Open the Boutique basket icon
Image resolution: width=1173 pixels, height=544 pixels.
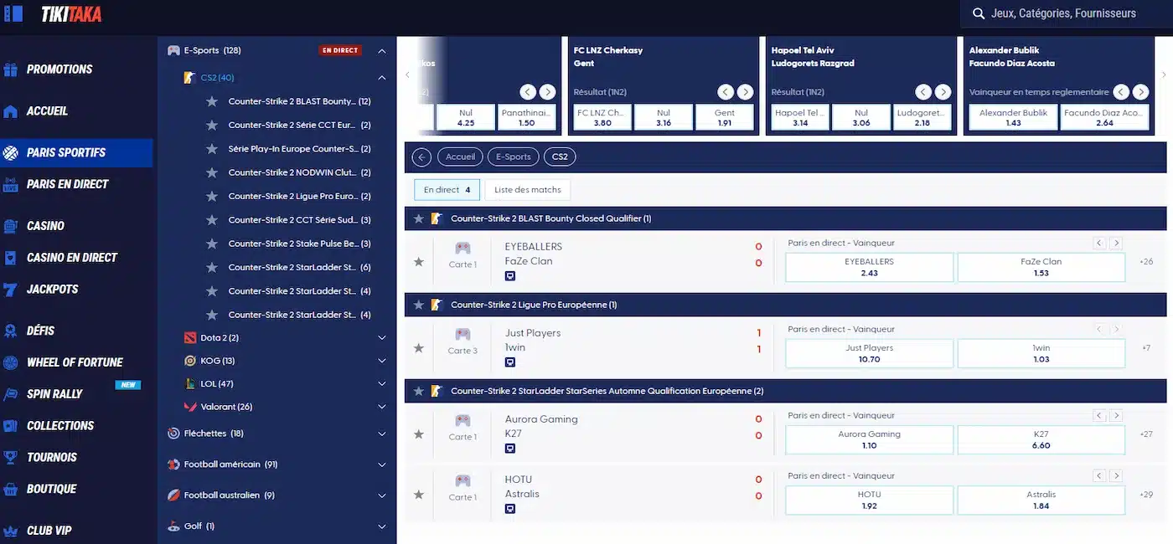click(x=10, y=490)
